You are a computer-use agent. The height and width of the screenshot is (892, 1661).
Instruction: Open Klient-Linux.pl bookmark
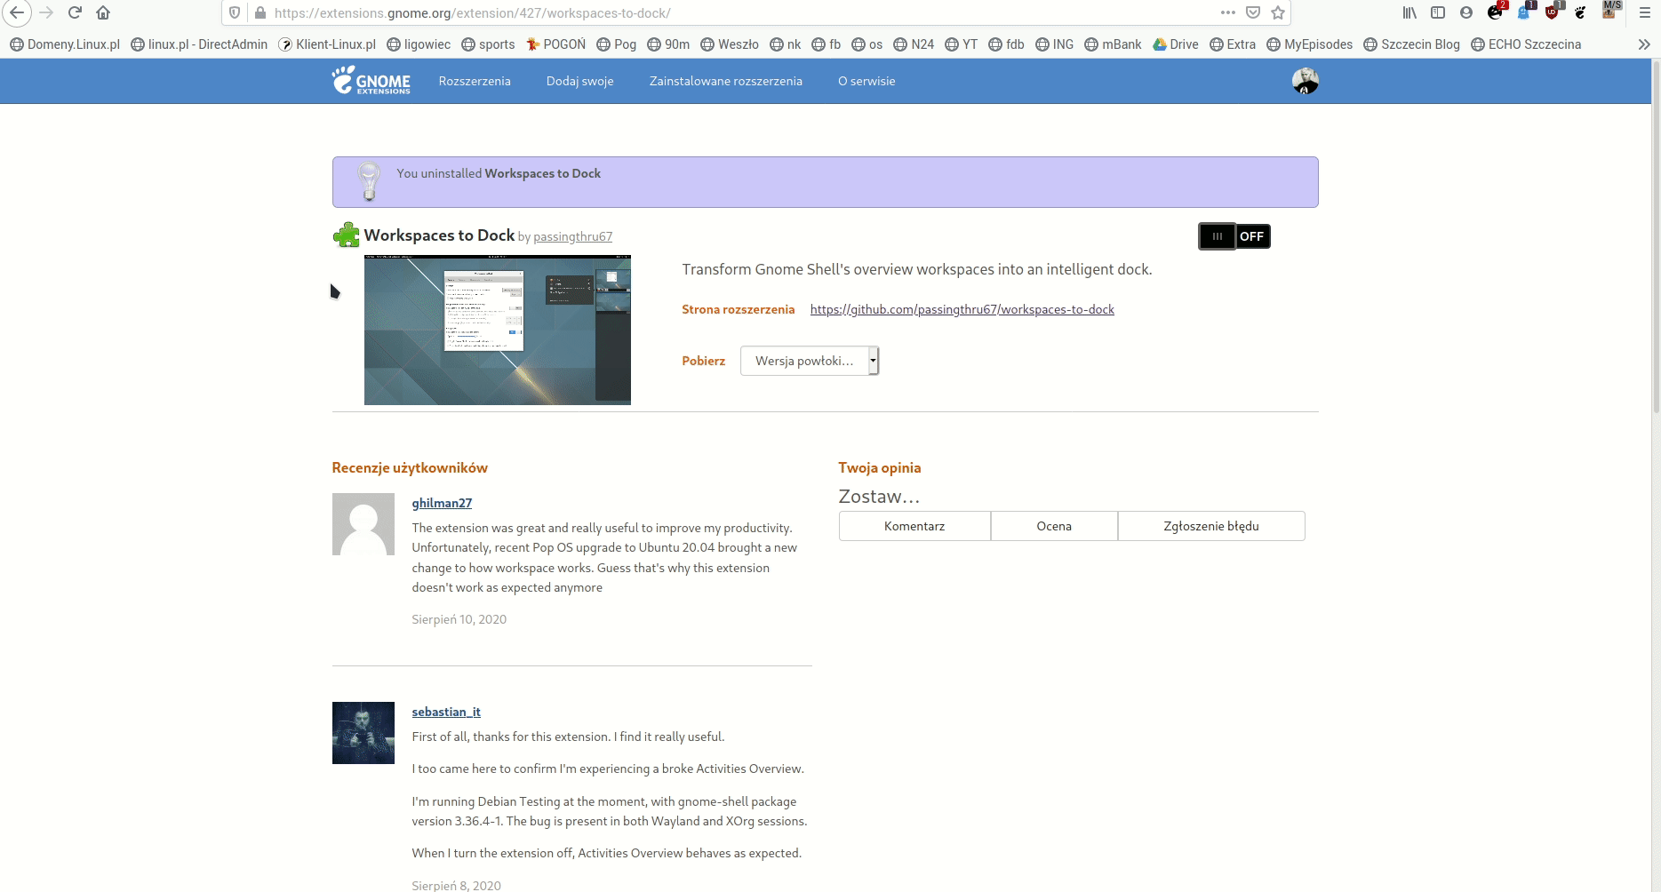[327, 44]
